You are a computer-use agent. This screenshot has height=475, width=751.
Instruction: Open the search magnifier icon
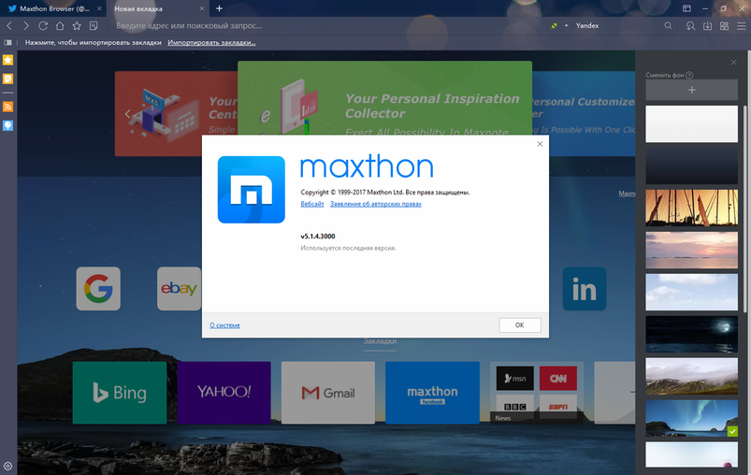668,26
